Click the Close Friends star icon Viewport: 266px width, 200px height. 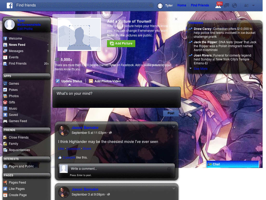(x=5, y=137)
